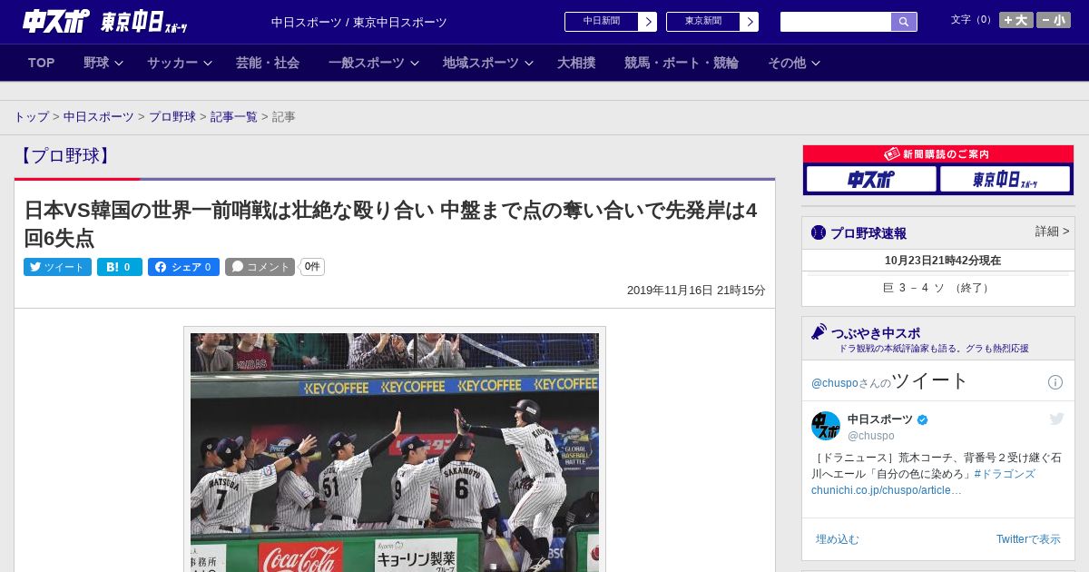Image resolution: width=1089 pixels, height=572 pixels.
Task: Click the baseball icon beside プロ野球速報
Action: pyautogui.click(x=819, y=232)
